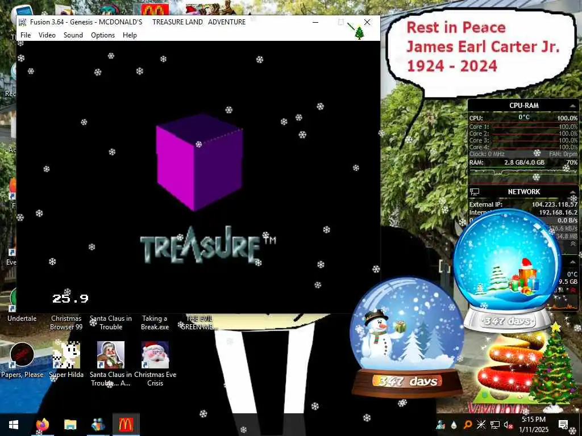Open the network tray icon
Viewport: 582px width, 436px height.
(495, 425)
